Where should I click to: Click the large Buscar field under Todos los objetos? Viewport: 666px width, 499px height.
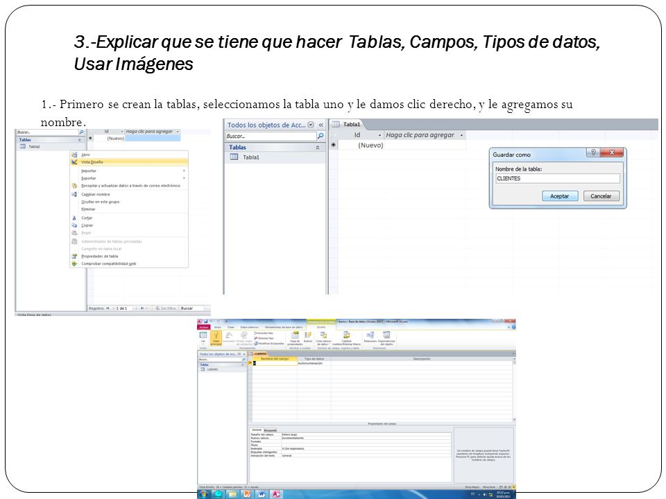click(271, 137)
